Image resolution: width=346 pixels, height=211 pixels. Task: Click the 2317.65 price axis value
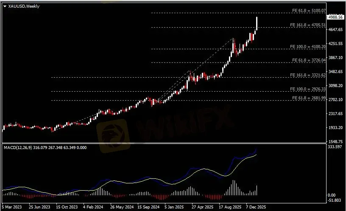point(335,113)
